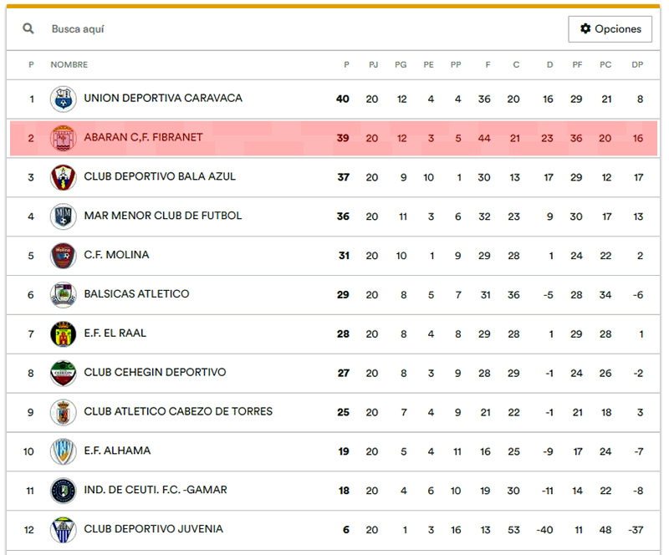Click the Club Deportivo Bala Azul crest

[x=63, y=177]
